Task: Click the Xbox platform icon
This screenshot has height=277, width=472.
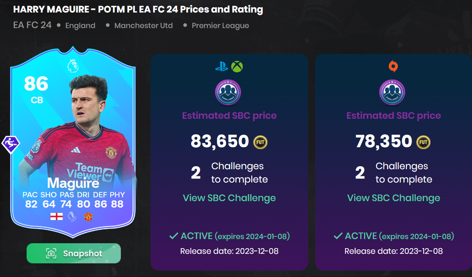Action: (x=237, y=67)
